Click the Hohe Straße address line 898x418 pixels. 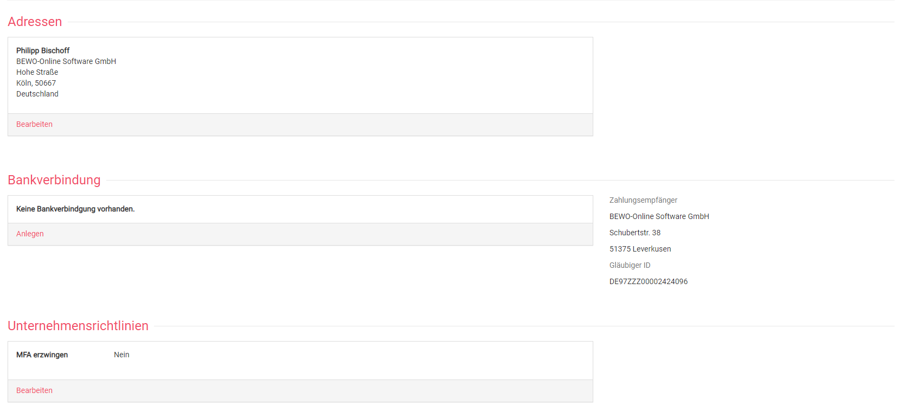37,72
